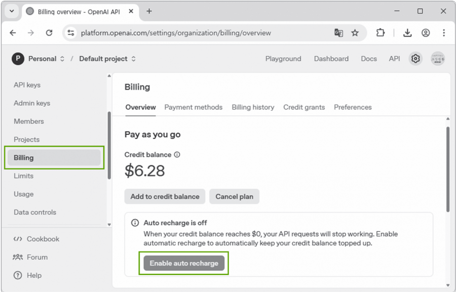Open the Help link
The width and height of the screenshot is (456, 292).
click(34, 275)
